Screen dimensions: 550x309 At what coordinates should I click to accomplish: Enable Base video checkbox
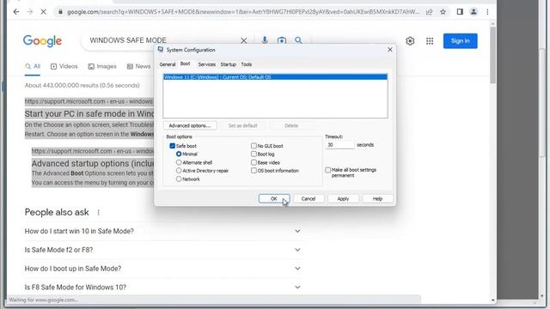click(254, 162)
